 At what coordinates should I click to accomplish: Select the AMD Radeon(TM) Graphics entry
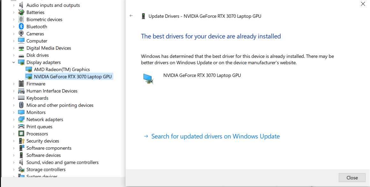62,70
